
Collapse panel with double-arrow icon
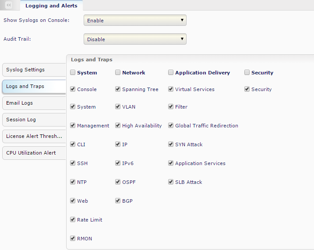tap(8, 5)
